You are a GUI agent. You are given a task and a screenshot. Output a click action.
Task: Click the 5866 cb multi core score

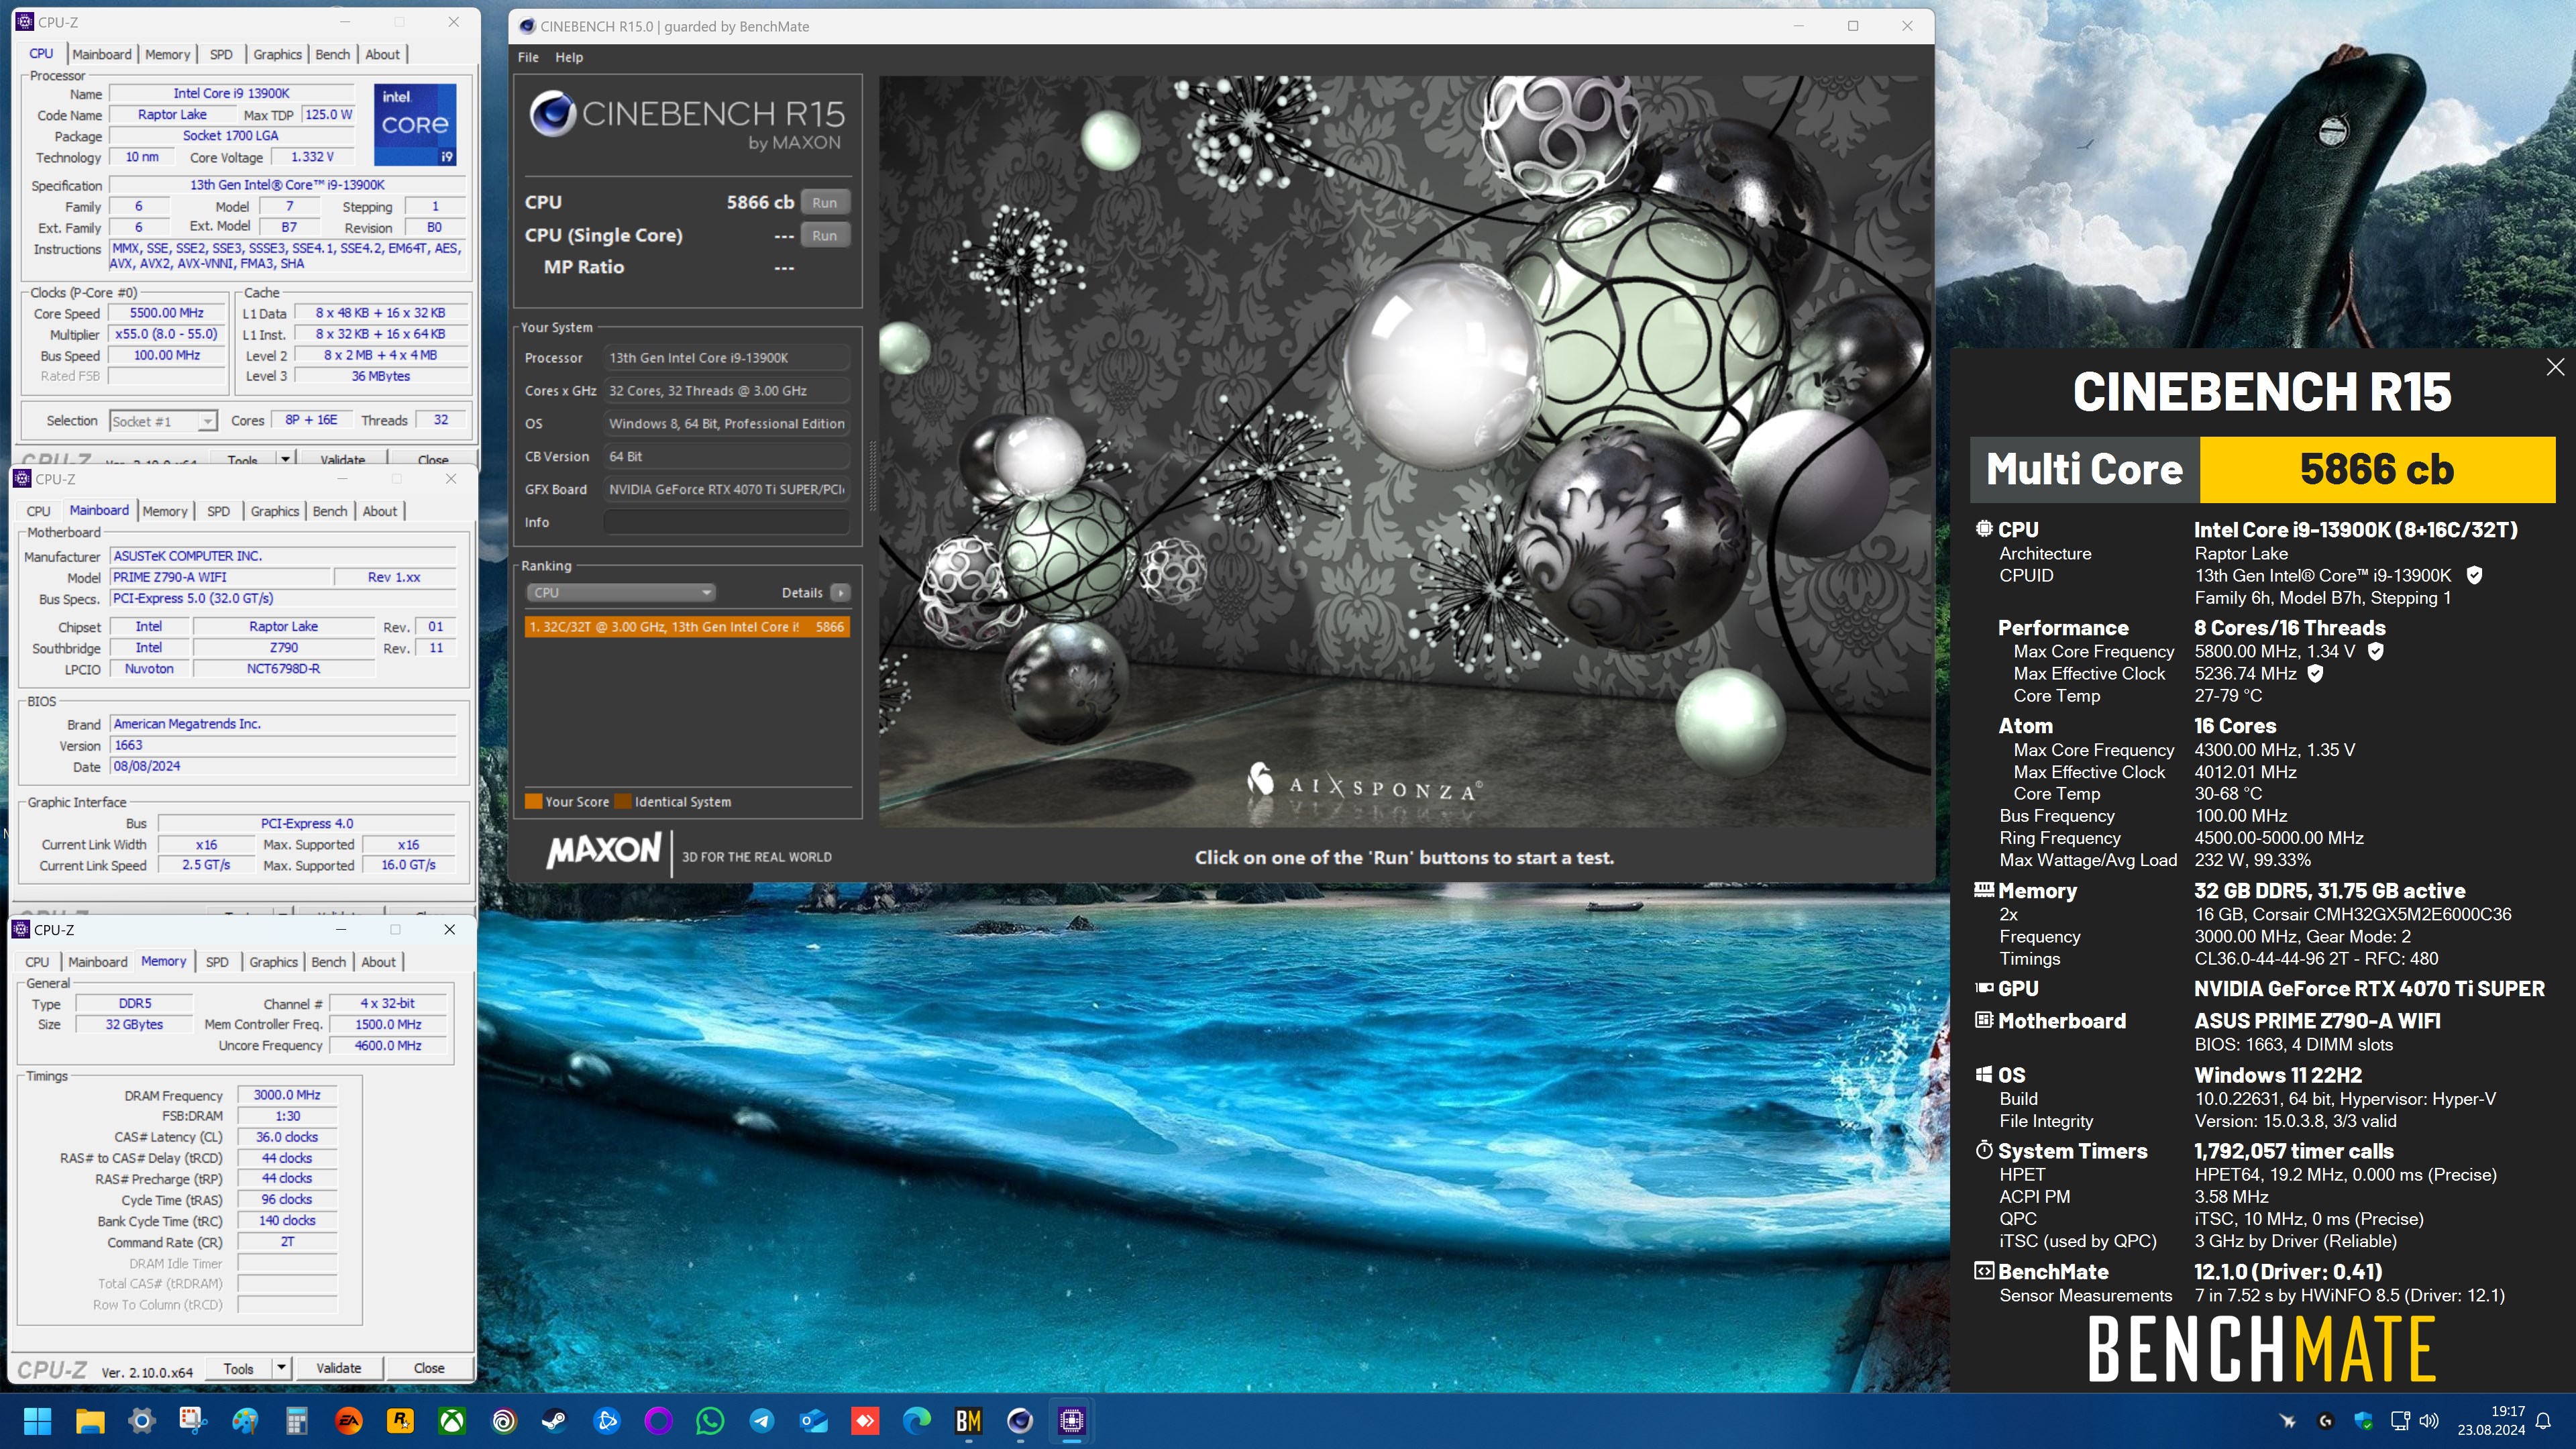click(2376, 469)
